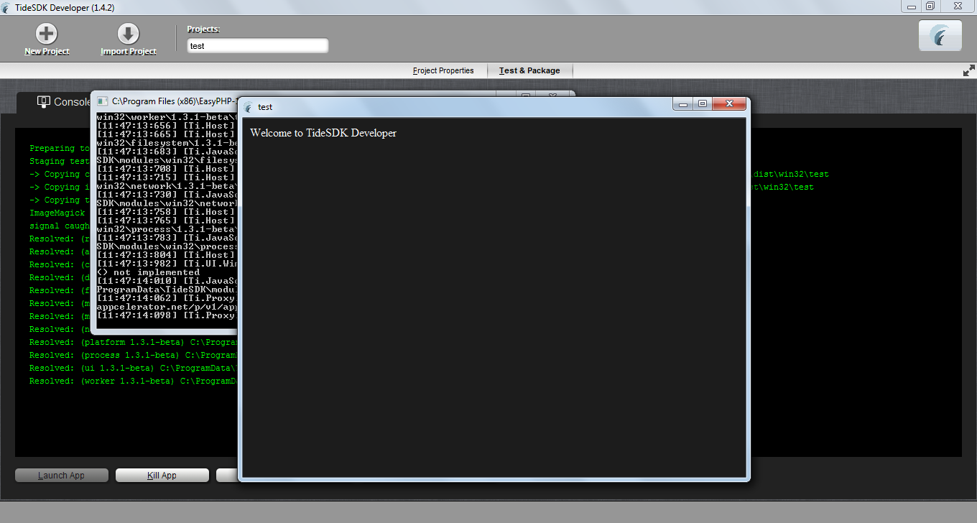The image size is (977, 523).
Task: Click the 'ImageMagick' console line
Action: pos(57,213)
